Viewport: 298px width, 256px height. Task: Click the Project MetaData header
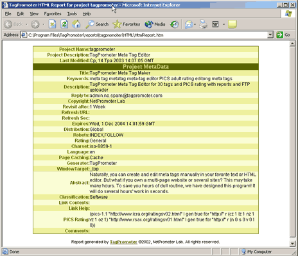pos(146,67)
